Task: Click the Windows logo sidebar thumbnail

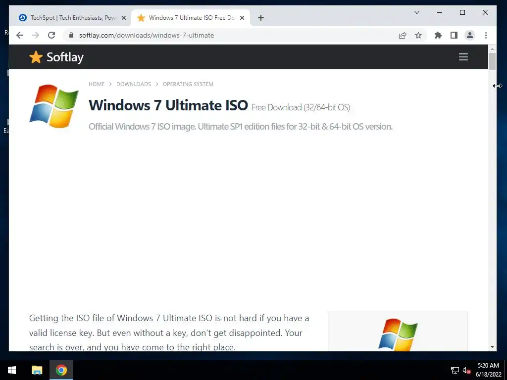Action: (398, 334)
